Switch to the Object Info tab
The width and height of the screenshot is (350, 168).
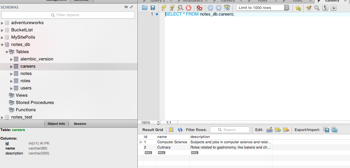pos(56,124)
